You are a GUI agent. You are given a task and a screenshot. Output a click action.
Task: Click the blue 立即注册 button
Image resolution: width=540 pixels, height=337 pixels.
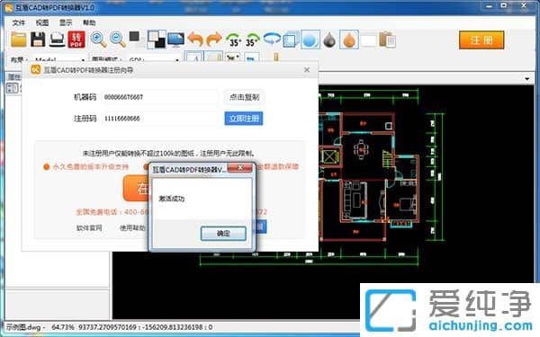244,119
